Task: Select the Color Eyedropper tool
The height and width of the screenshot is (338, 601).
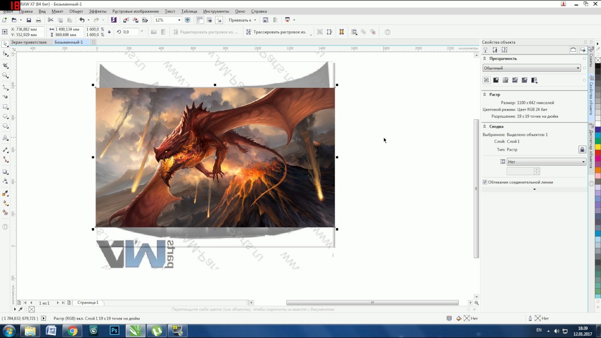Action: pos(6,193)
